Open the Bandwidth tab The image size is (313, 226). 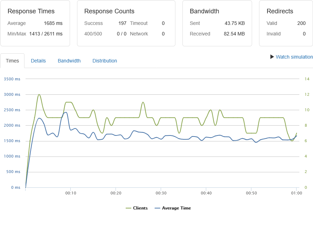69,61
